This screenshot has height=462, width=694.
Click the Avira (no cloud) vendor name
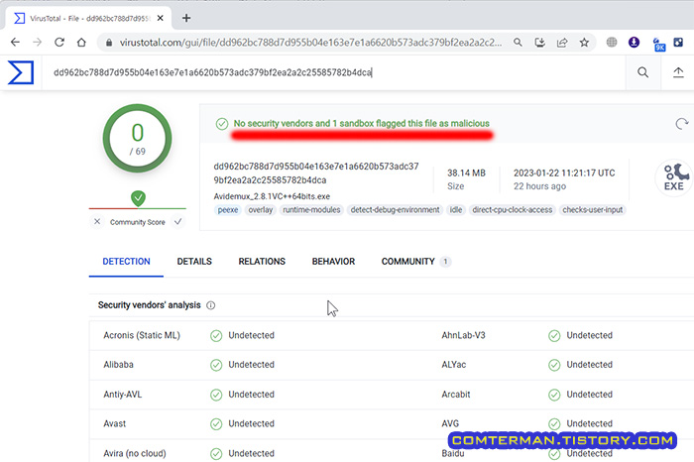tap(135, 453)
